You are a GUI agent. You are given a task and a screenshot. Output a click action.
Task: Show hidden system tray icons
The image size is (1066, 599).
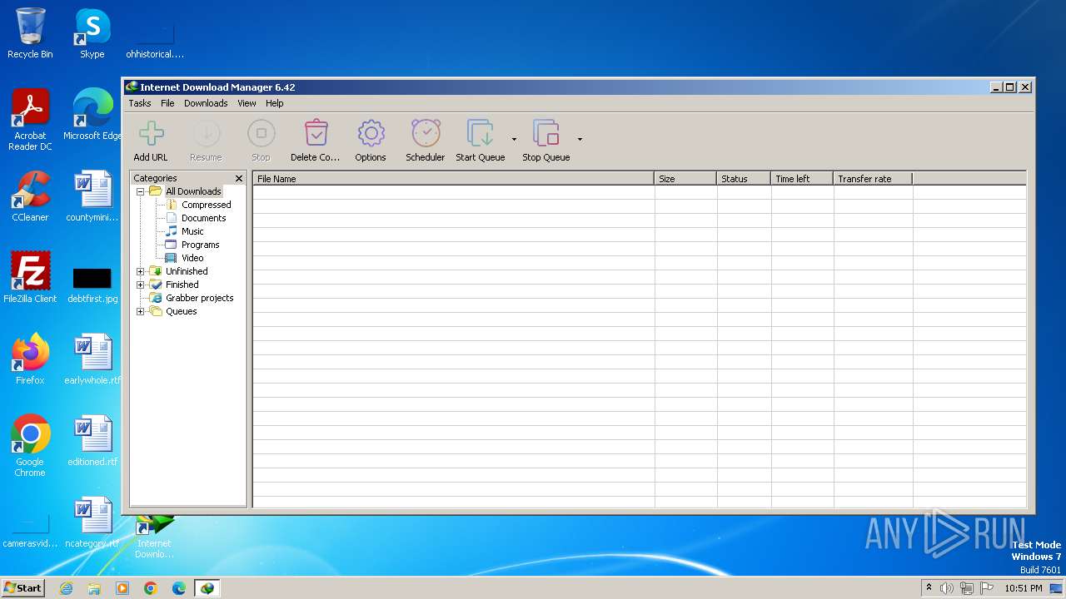point(929,588)
